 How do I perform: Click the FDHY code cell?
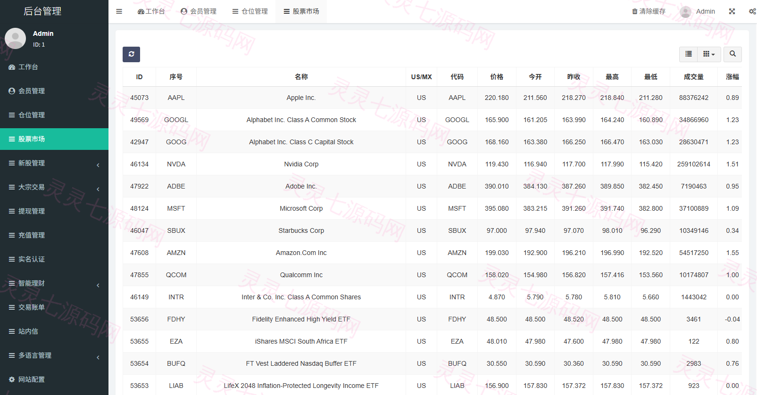point(457,319)
